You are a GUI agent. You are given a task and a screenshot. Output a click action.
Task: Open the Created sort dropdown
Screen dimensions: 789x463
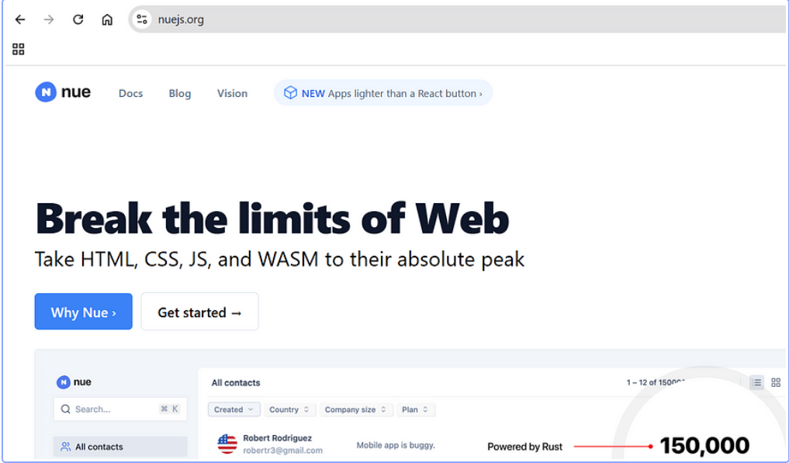click(x=234, y=409)
